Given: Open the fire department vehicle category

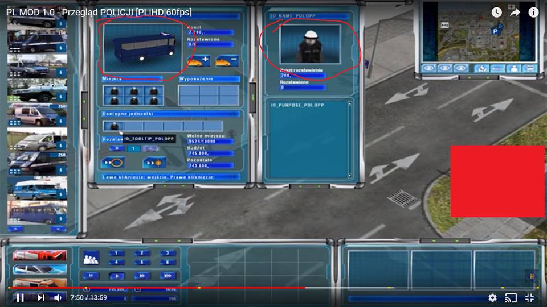Looking at the screenshot, I should pos(39,255).
